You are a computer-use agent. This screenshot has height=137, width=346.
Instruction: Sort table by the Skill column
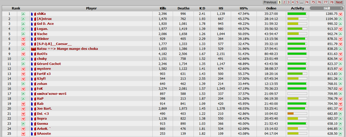pos(326,8)
